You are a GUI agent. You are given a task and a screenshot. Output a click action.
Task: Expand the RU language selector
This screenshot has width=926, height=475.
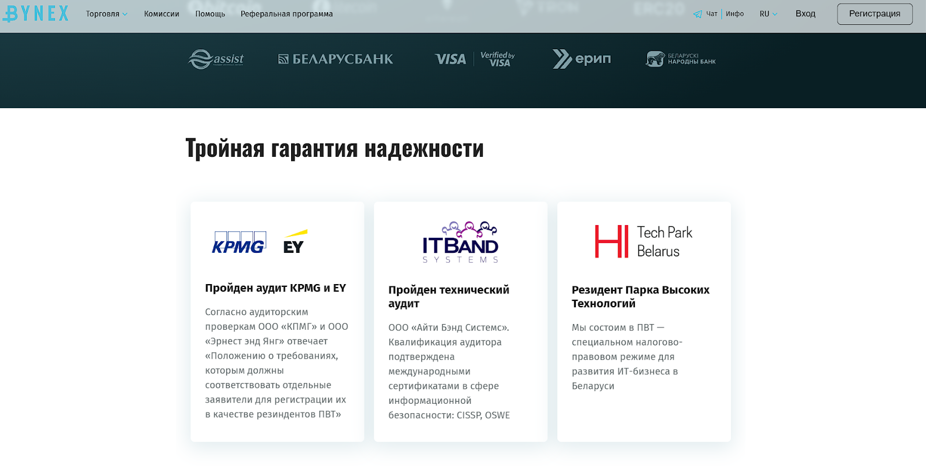pos(769,14)
